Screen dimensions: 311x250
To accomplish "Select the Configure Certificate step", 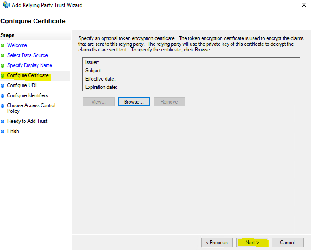I will click(x=28, y=75).
